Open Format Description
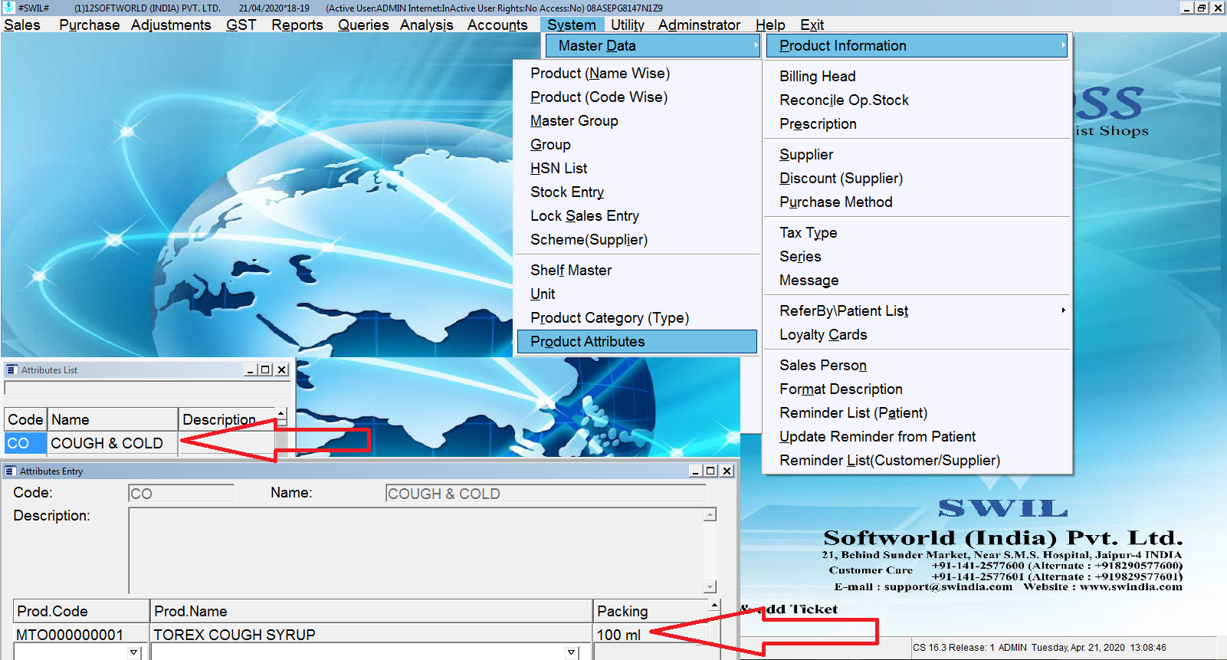Viewport: 1227px width, 660px height. pos(841,389)
